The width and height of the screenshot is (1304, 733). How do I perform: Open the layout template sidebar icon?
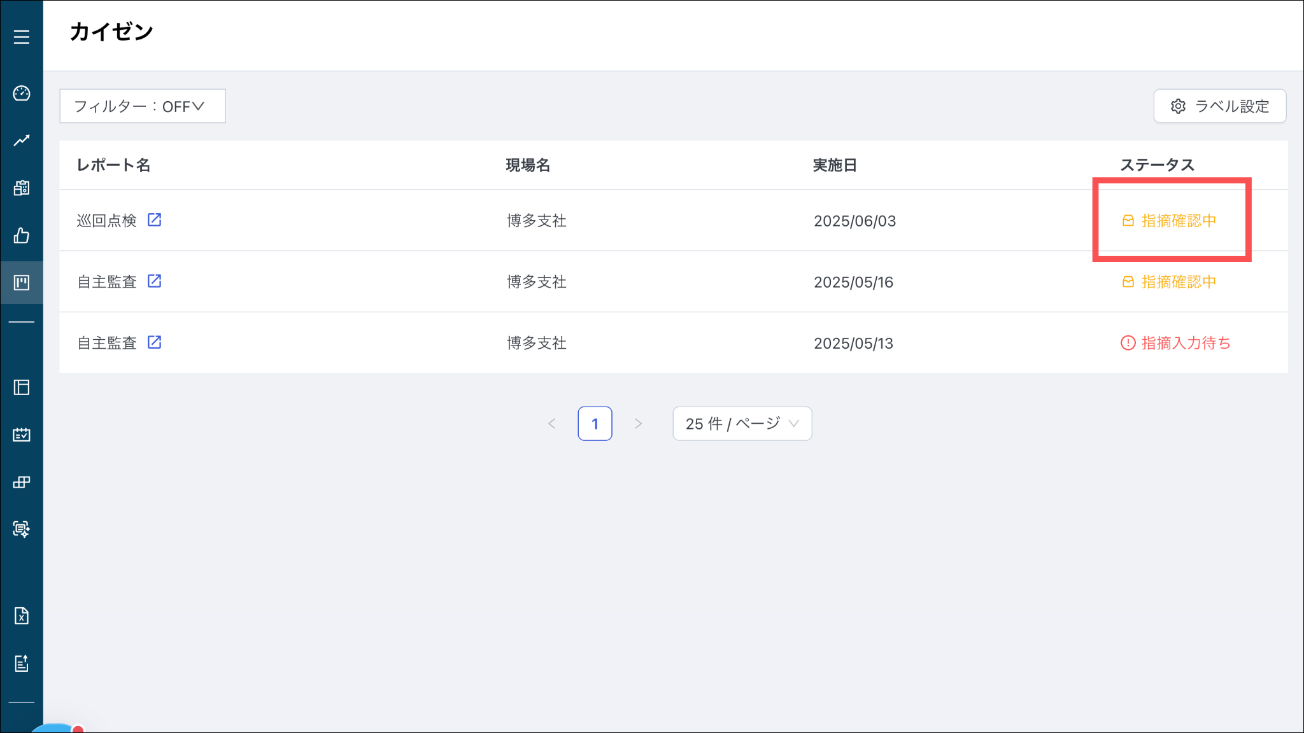pyautogui.click(x=22, y=387)
